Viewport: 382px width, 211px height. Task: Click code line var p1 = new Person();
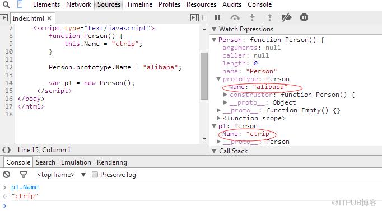[x=92, y=83]
